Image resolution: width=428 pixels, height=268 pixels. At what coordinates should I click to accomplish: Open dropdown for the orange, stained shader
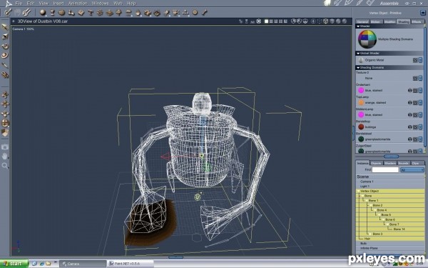pyautogui.click(x=420, y=102)
